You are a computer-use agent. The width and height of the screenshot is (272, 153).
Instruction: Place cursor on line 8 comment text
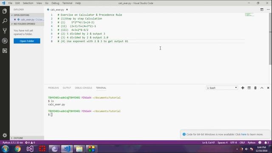[93, 41]
